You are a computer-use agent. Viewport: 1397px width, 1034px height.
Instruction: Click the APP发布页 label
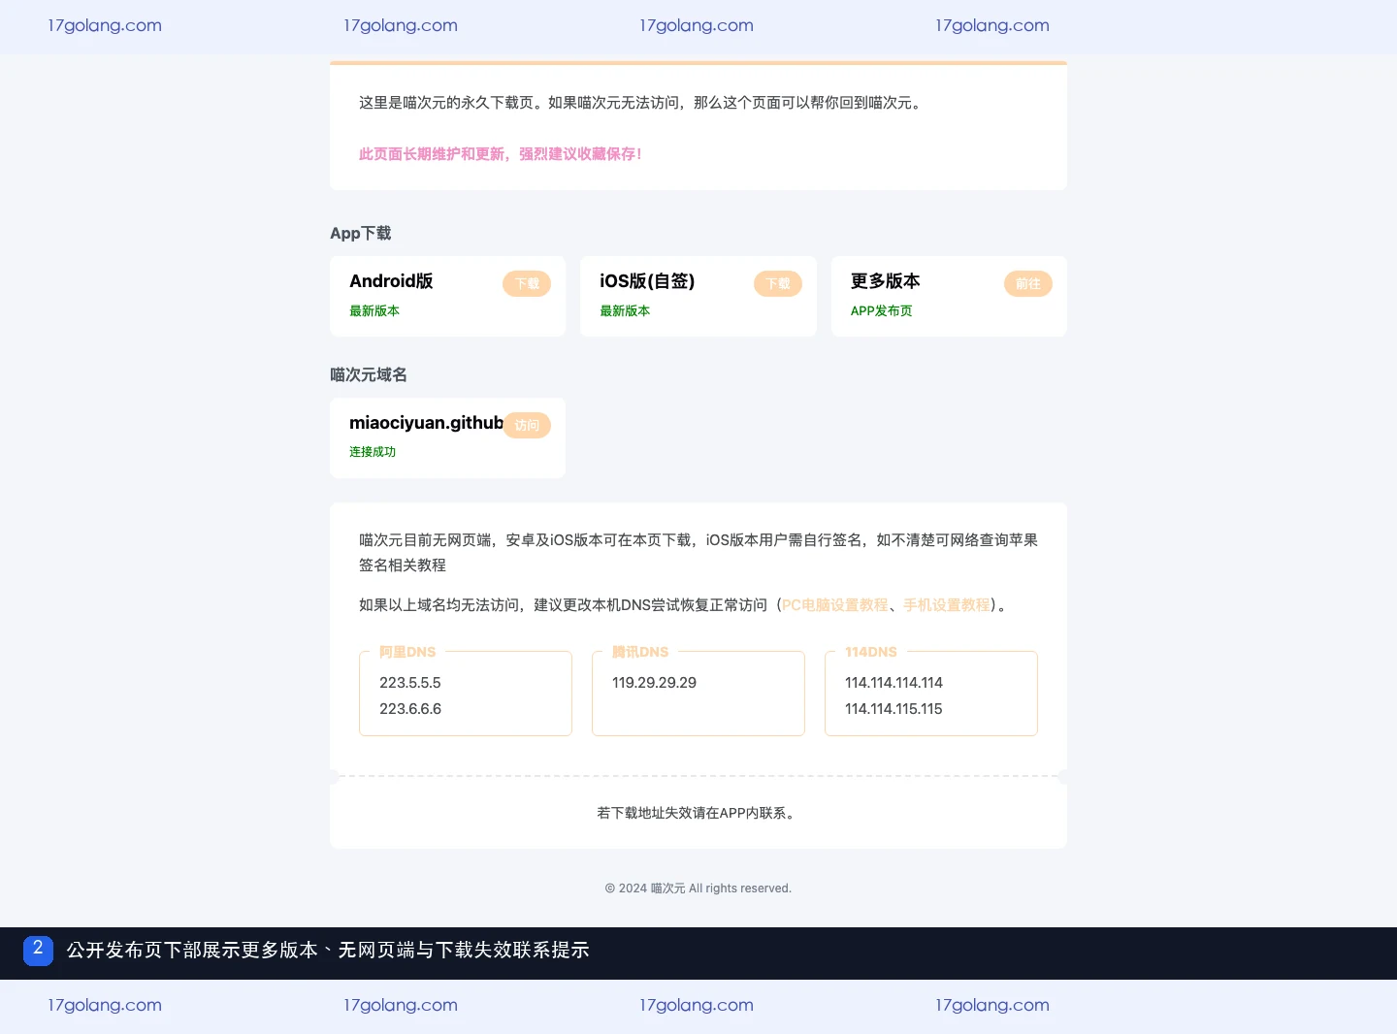point(882,311)
